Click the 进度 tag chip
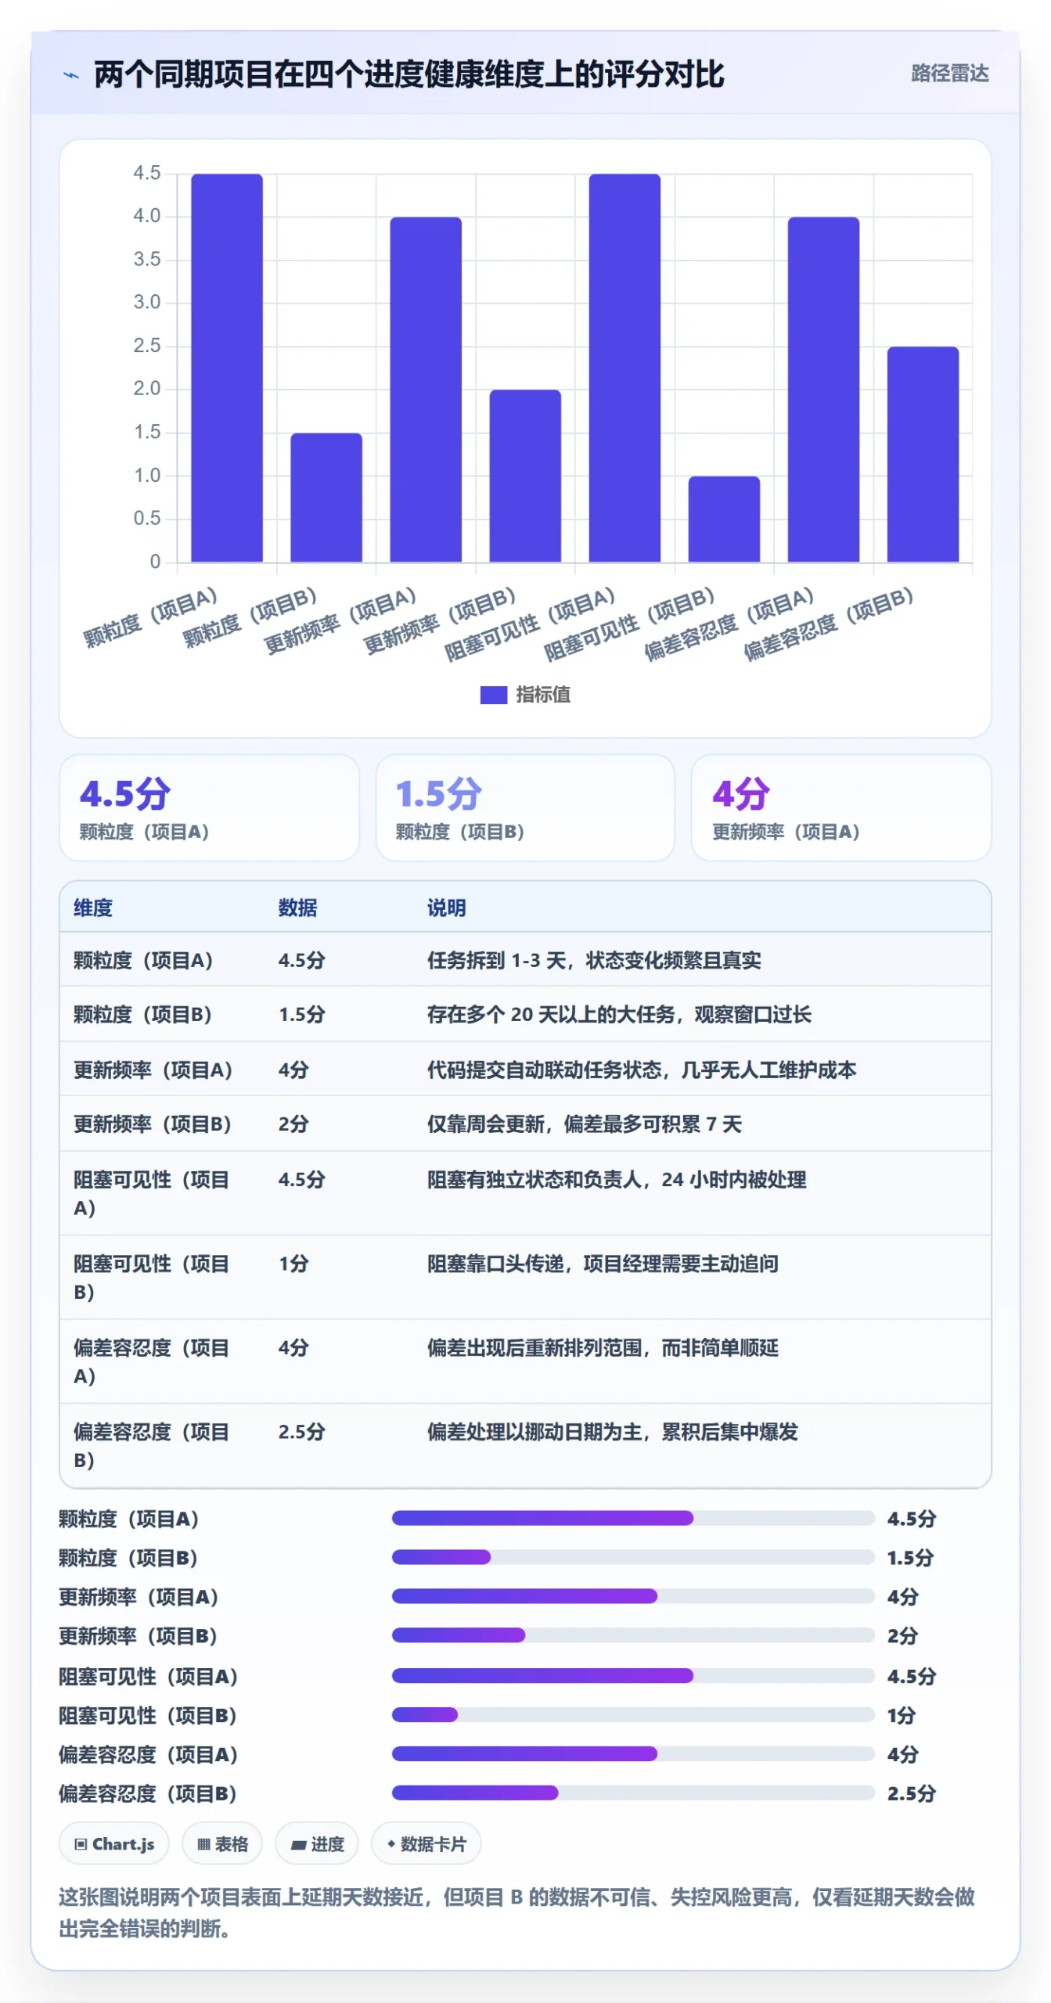The width and height of the screenshot is (1051, 2003). pos(317,1844)
